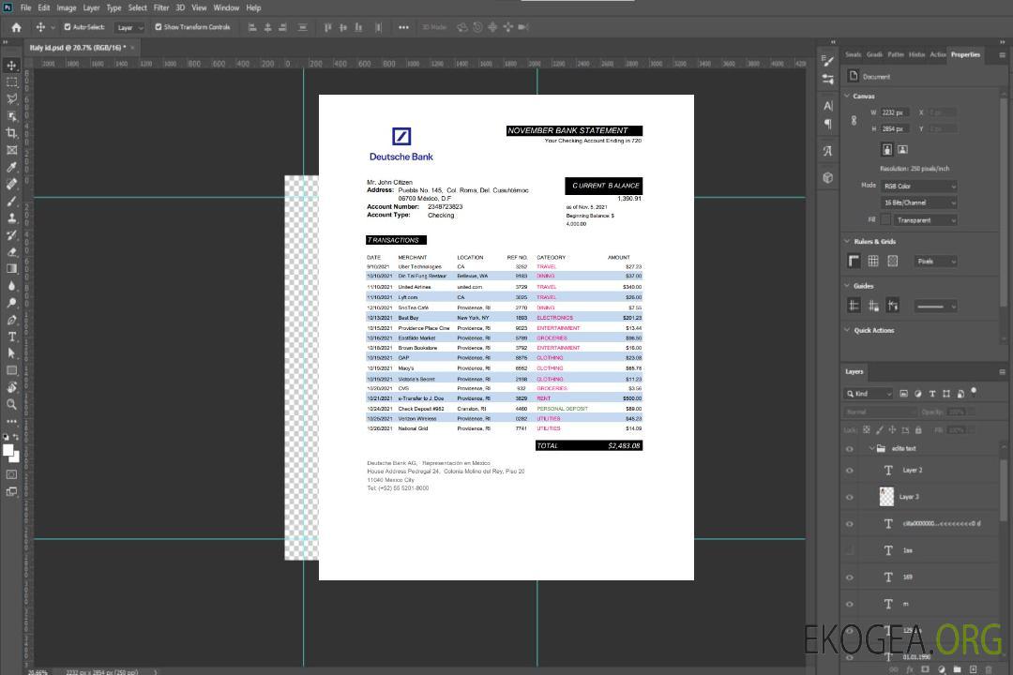Select the Gradient tool
Image resolution: width=1013 pixels, height=675 pixels.
(x=11, y=269)
